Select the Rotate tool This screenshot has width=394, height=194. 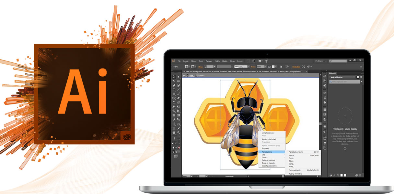(174, 102)
